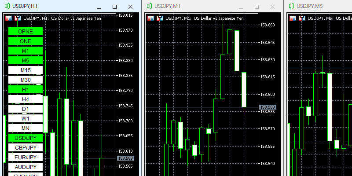Toggle the M1 timeframe button
The image size is (352, 176).
tap(26, 51)
